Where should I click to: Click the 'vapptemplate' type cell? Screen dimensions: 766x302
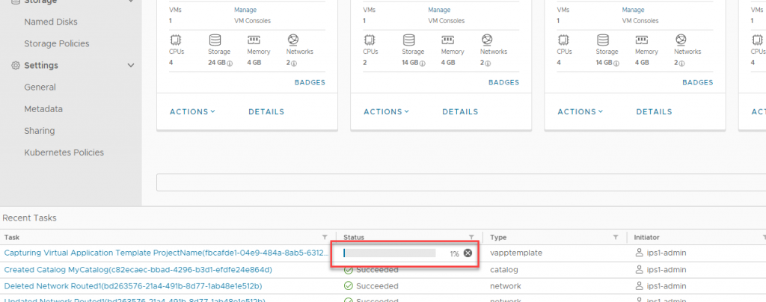(x=516, y=253)
